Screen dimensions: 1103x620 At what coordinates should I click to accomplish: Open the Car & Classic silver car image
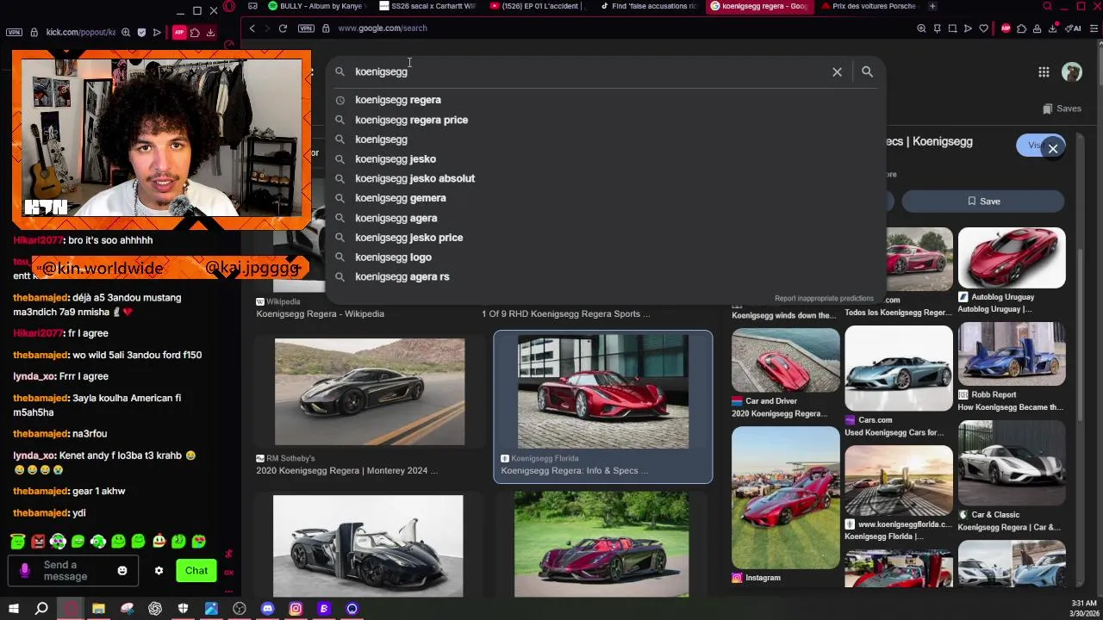(x=1012, y=463)
